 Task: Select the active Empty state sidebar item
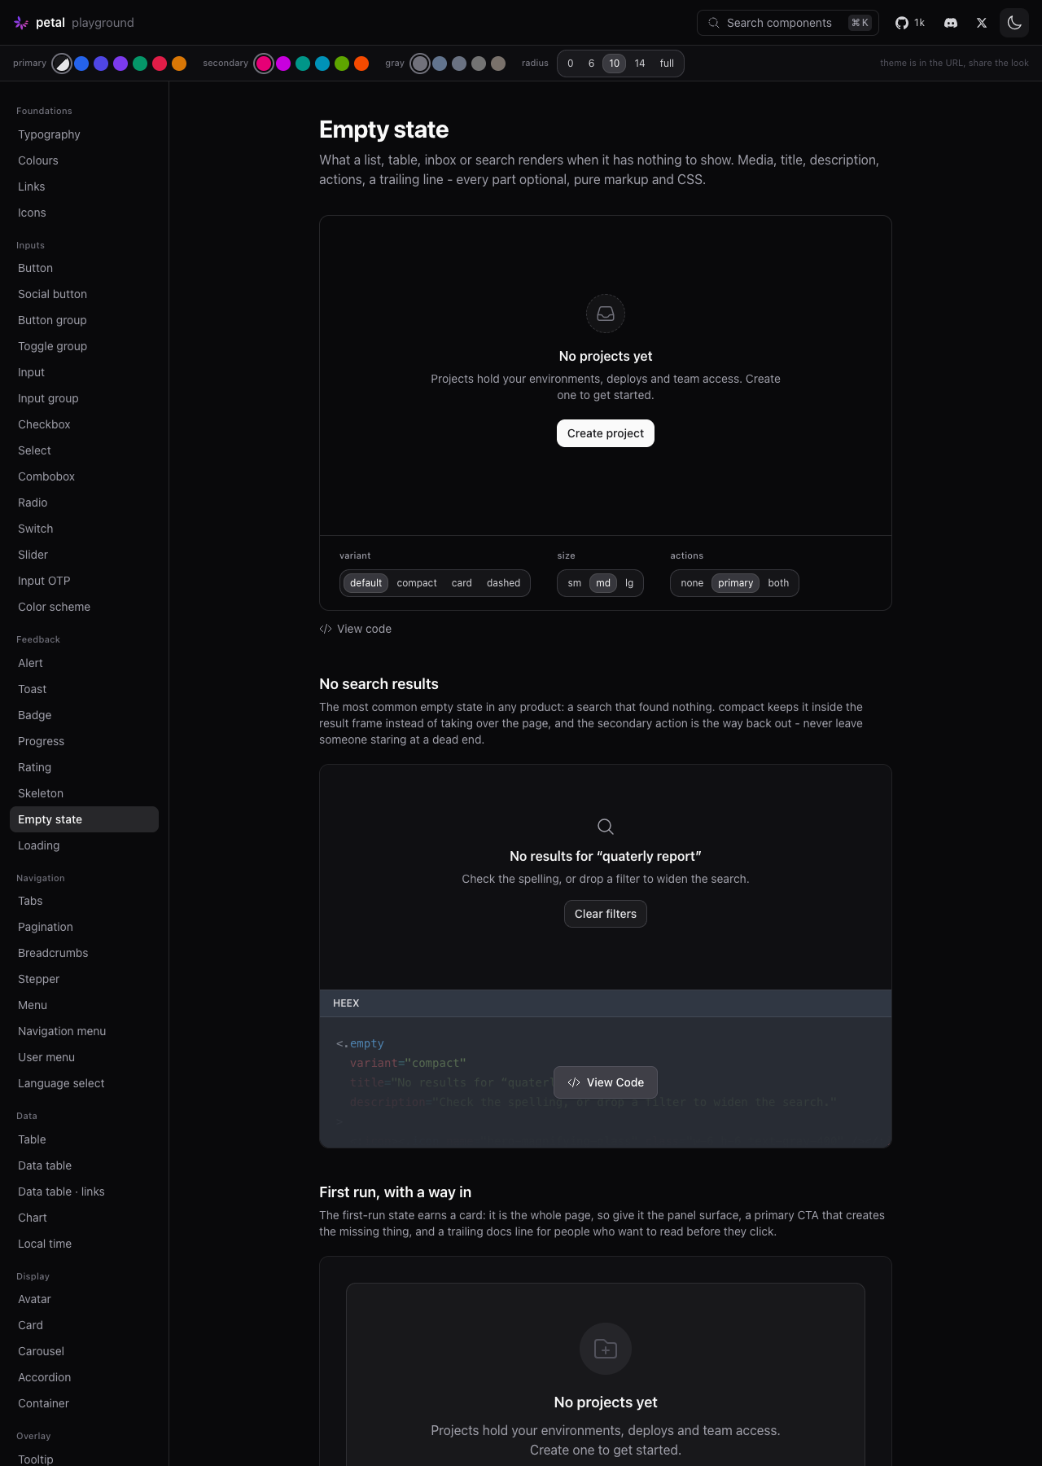(x=84, y=819)
